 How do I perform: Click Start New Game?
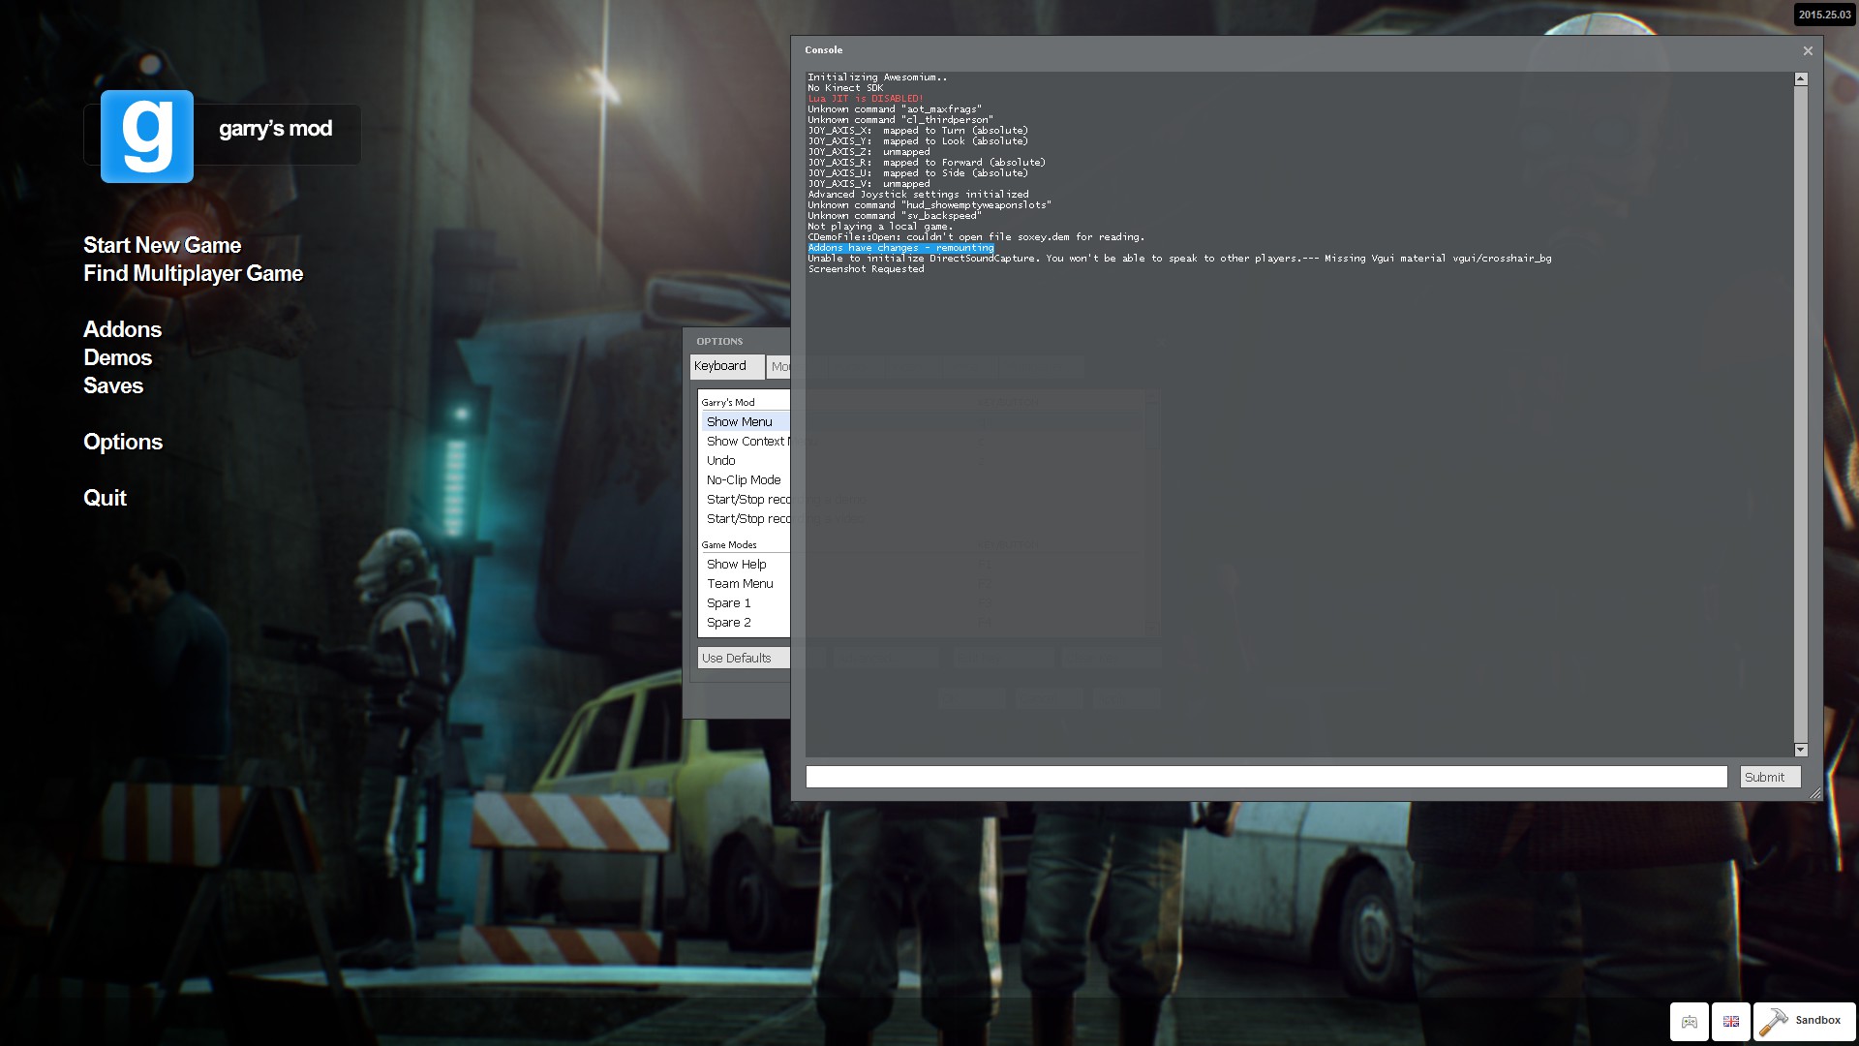(162, 245)
